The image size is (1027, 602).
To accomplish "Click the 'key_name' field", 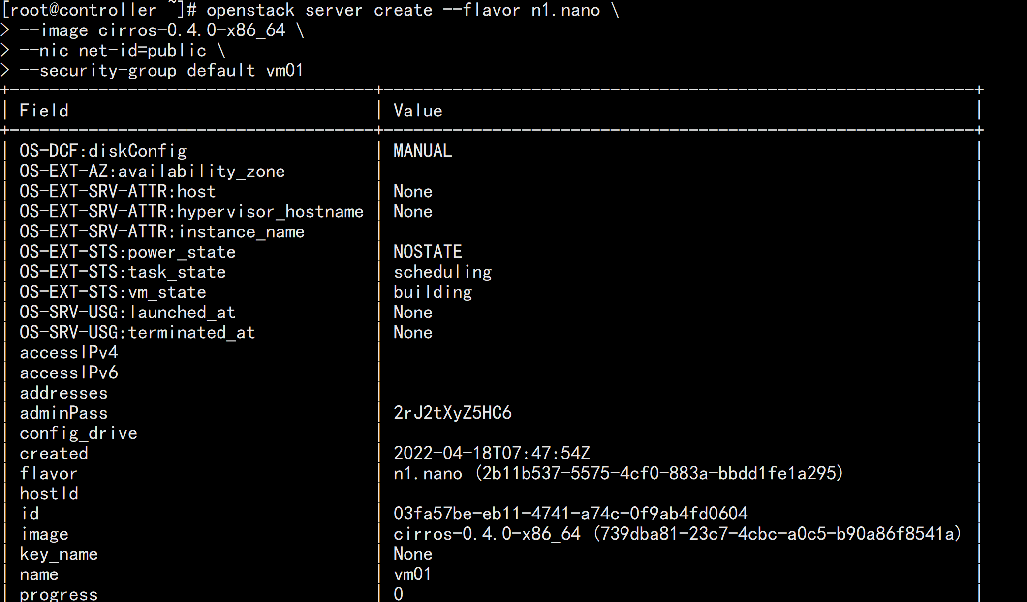I will coord(59,554).
